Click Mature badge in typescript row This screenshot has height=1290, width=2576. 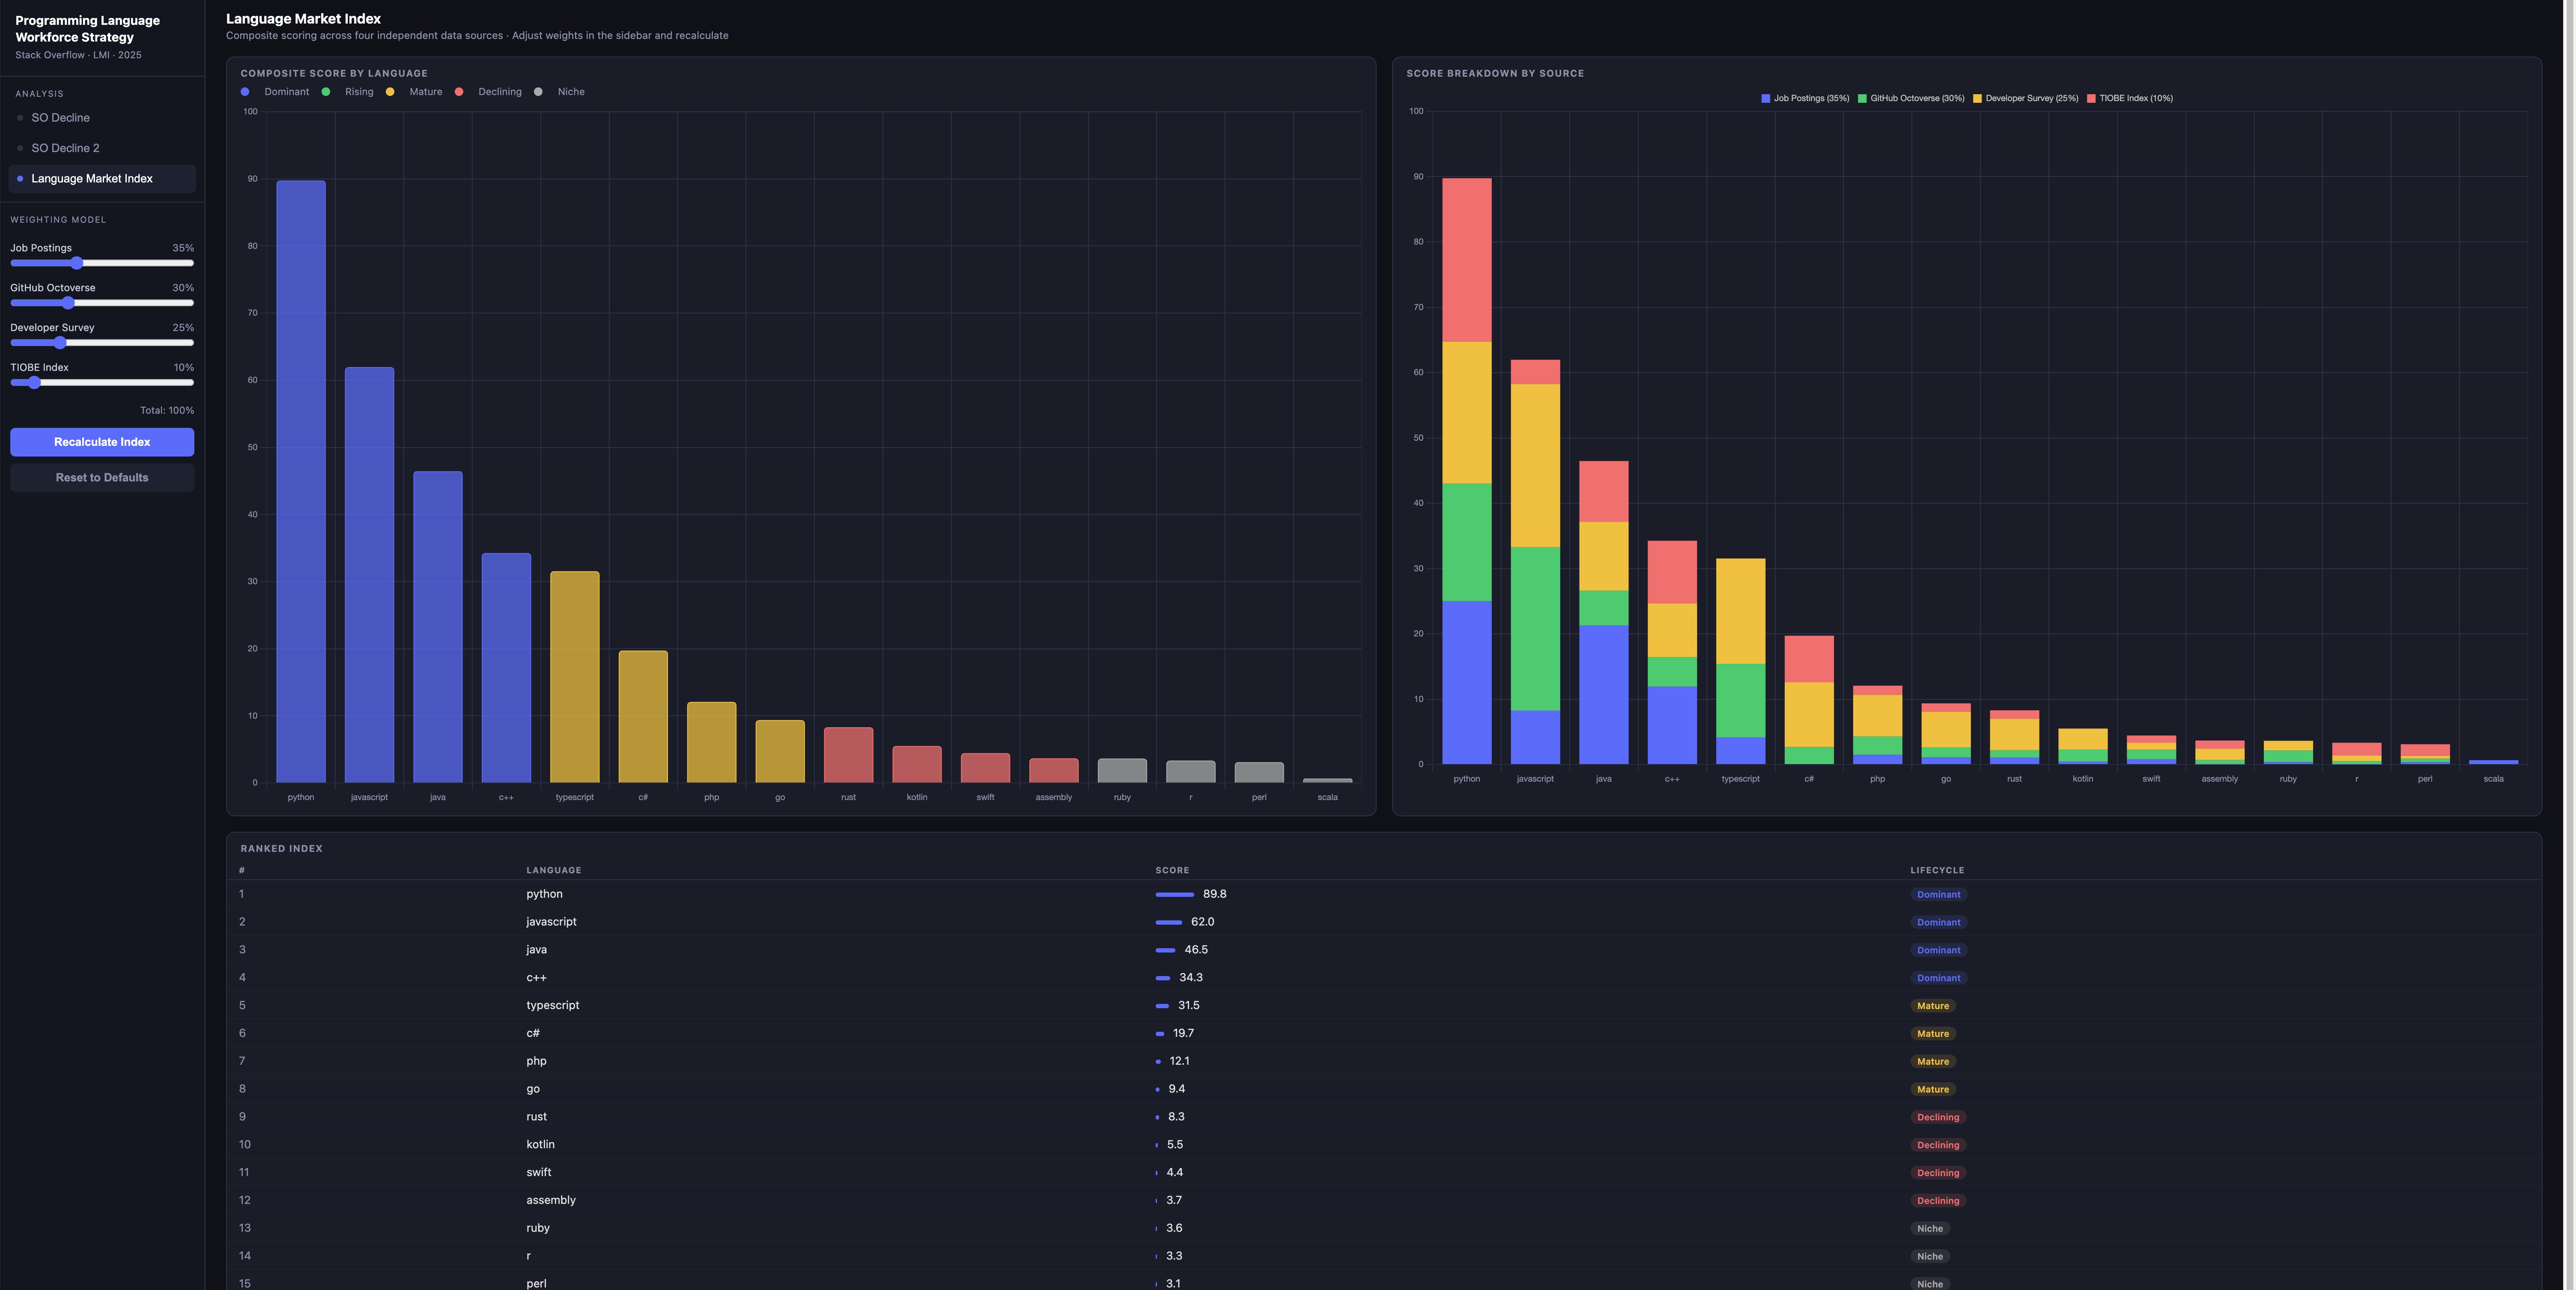1932,1006
